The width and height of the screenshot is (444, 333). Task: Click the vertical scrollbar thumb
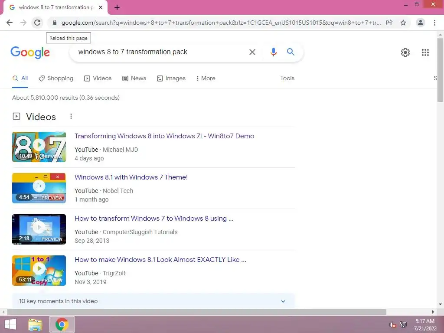(x=440, y=70)
